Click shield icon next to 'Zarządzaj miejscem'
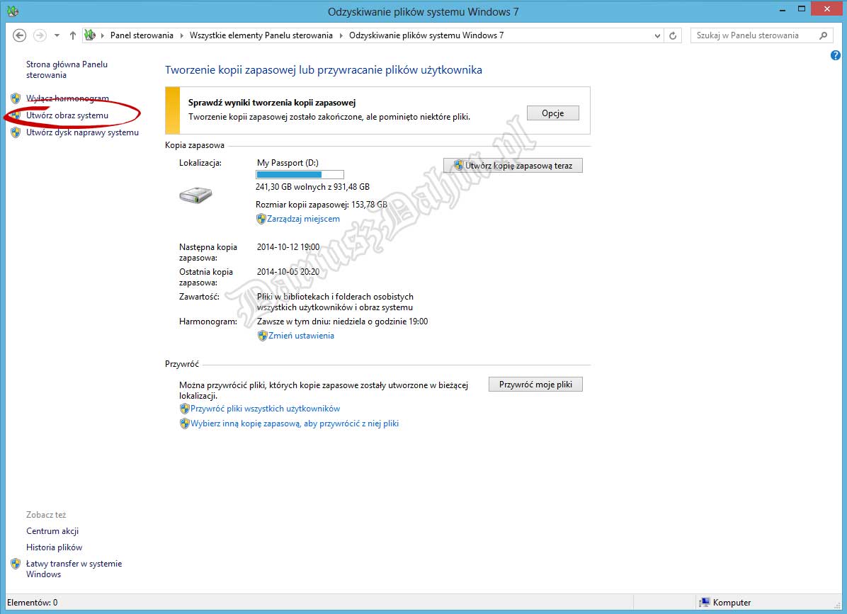Viewport: 847px width, 614px height. pyautogui.click(x=261, y=219)
